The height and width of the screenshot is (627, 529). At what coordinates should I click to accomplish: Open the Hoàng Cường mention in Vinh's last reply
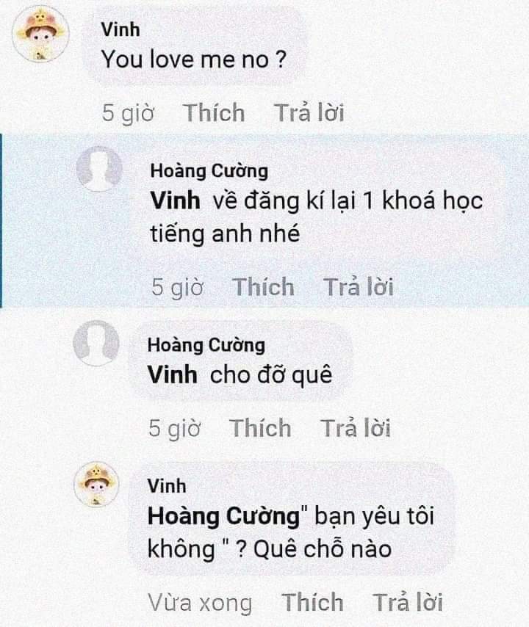tap(223, 516)
